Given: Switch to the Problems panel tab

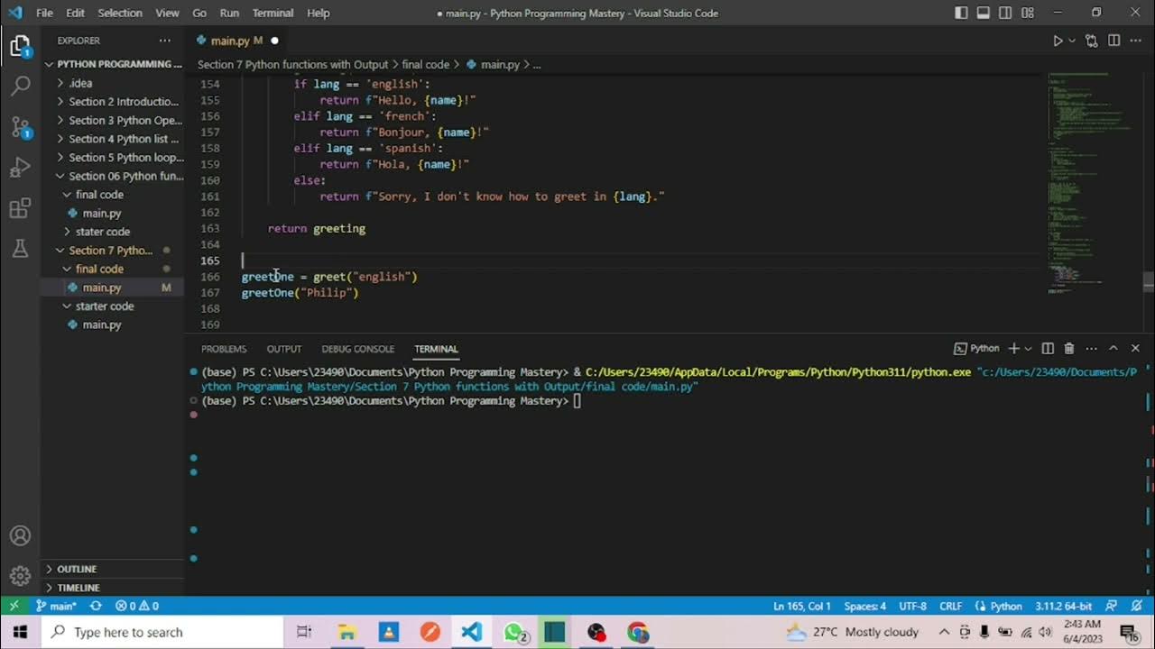Looking at the screenshot, I should click(224, 349).
